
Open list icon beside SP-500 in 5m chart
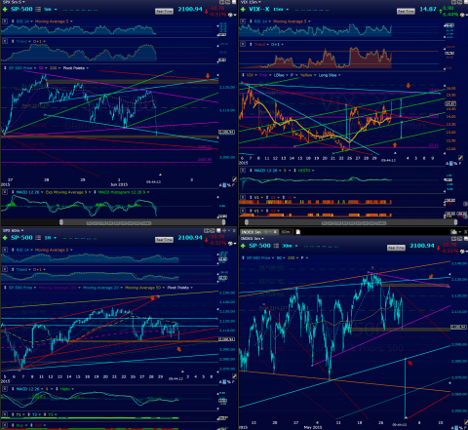coord(38,10)
